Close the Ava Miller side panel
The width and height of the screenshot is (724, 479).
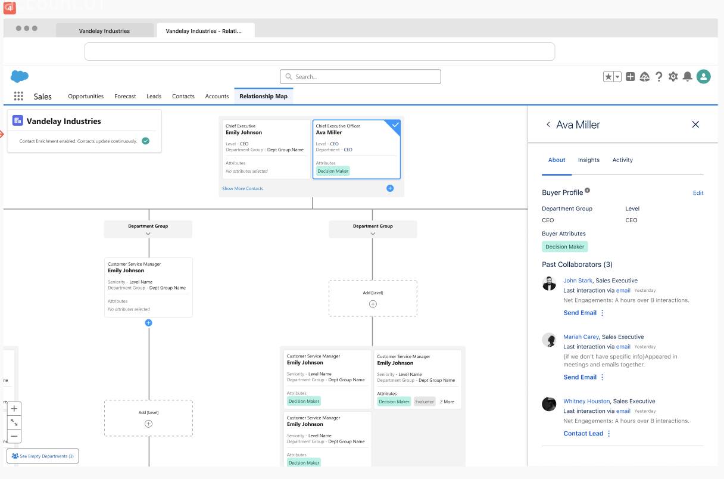click(695, 125)
